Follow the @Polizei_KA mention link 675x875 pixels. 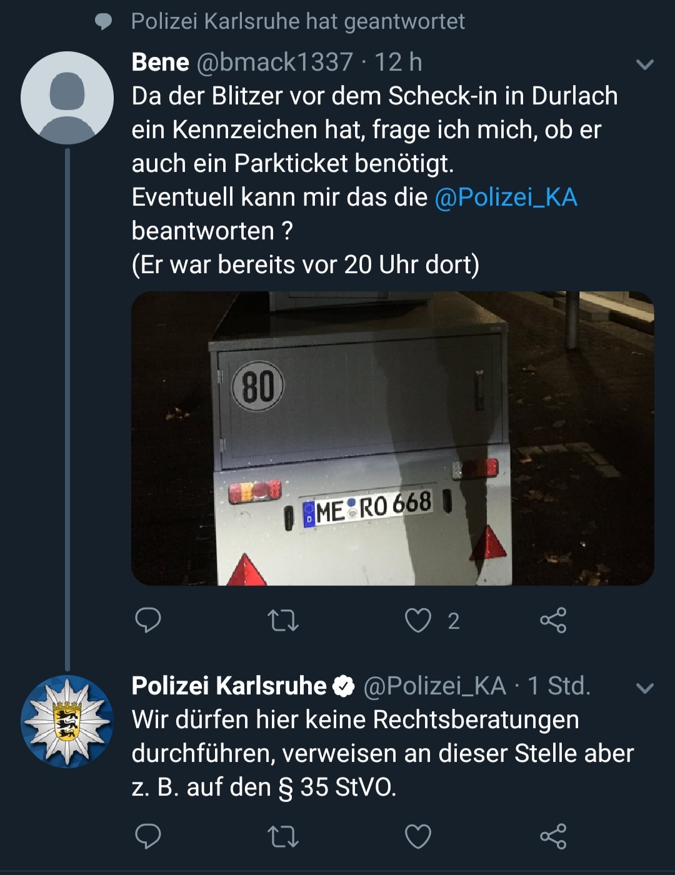(x=506, y=197)
